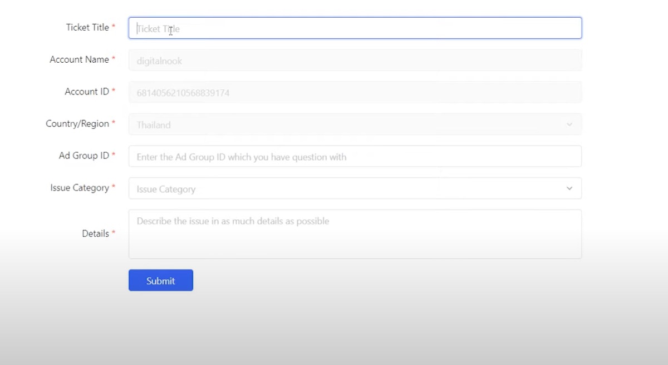Open the Country/Region dropdown showing Thailand

click(355, 124)
